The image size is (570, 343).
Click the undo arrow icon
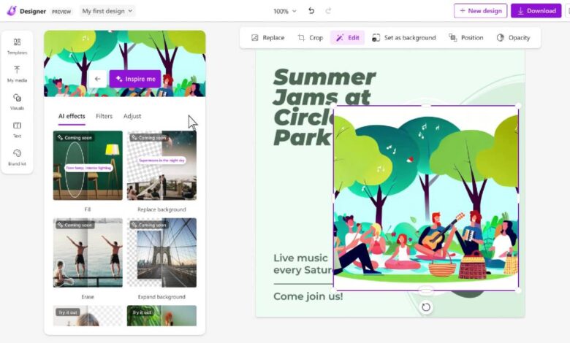(311, 11)
